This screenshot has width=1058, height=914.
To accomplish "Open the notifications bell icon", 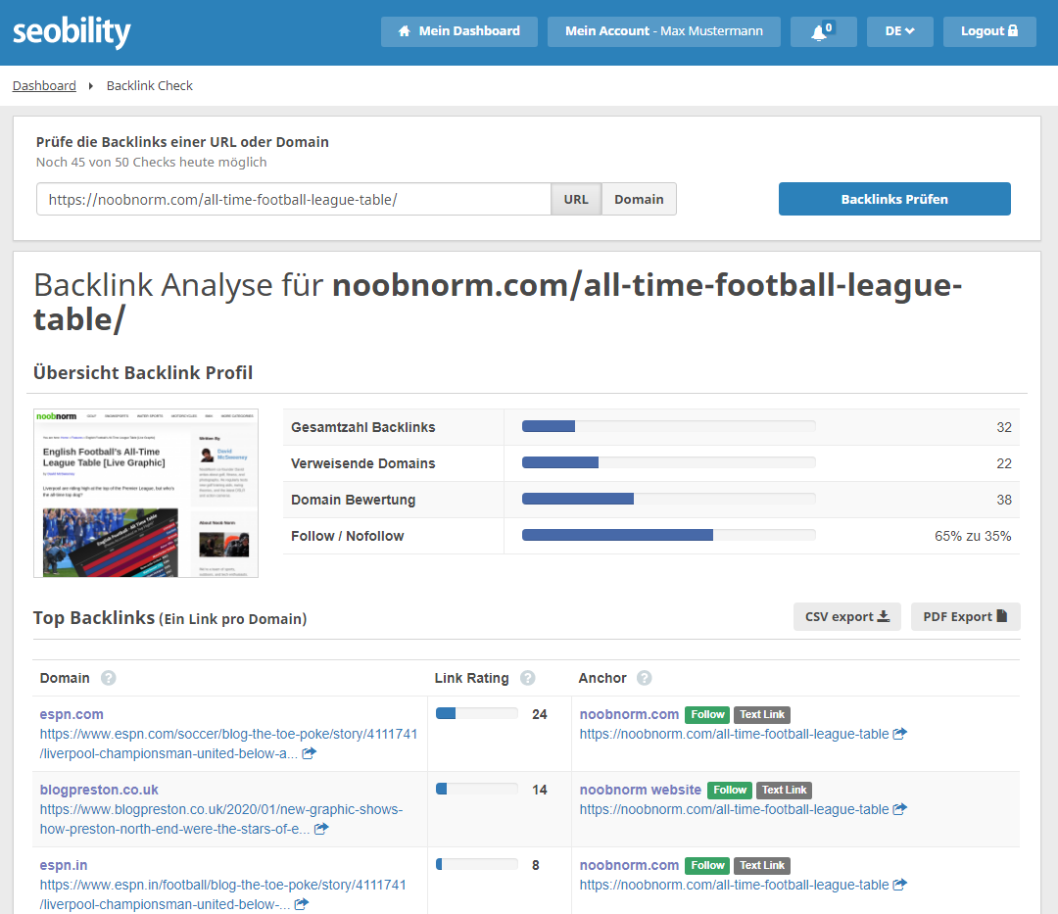I will (x=823, y=31).
